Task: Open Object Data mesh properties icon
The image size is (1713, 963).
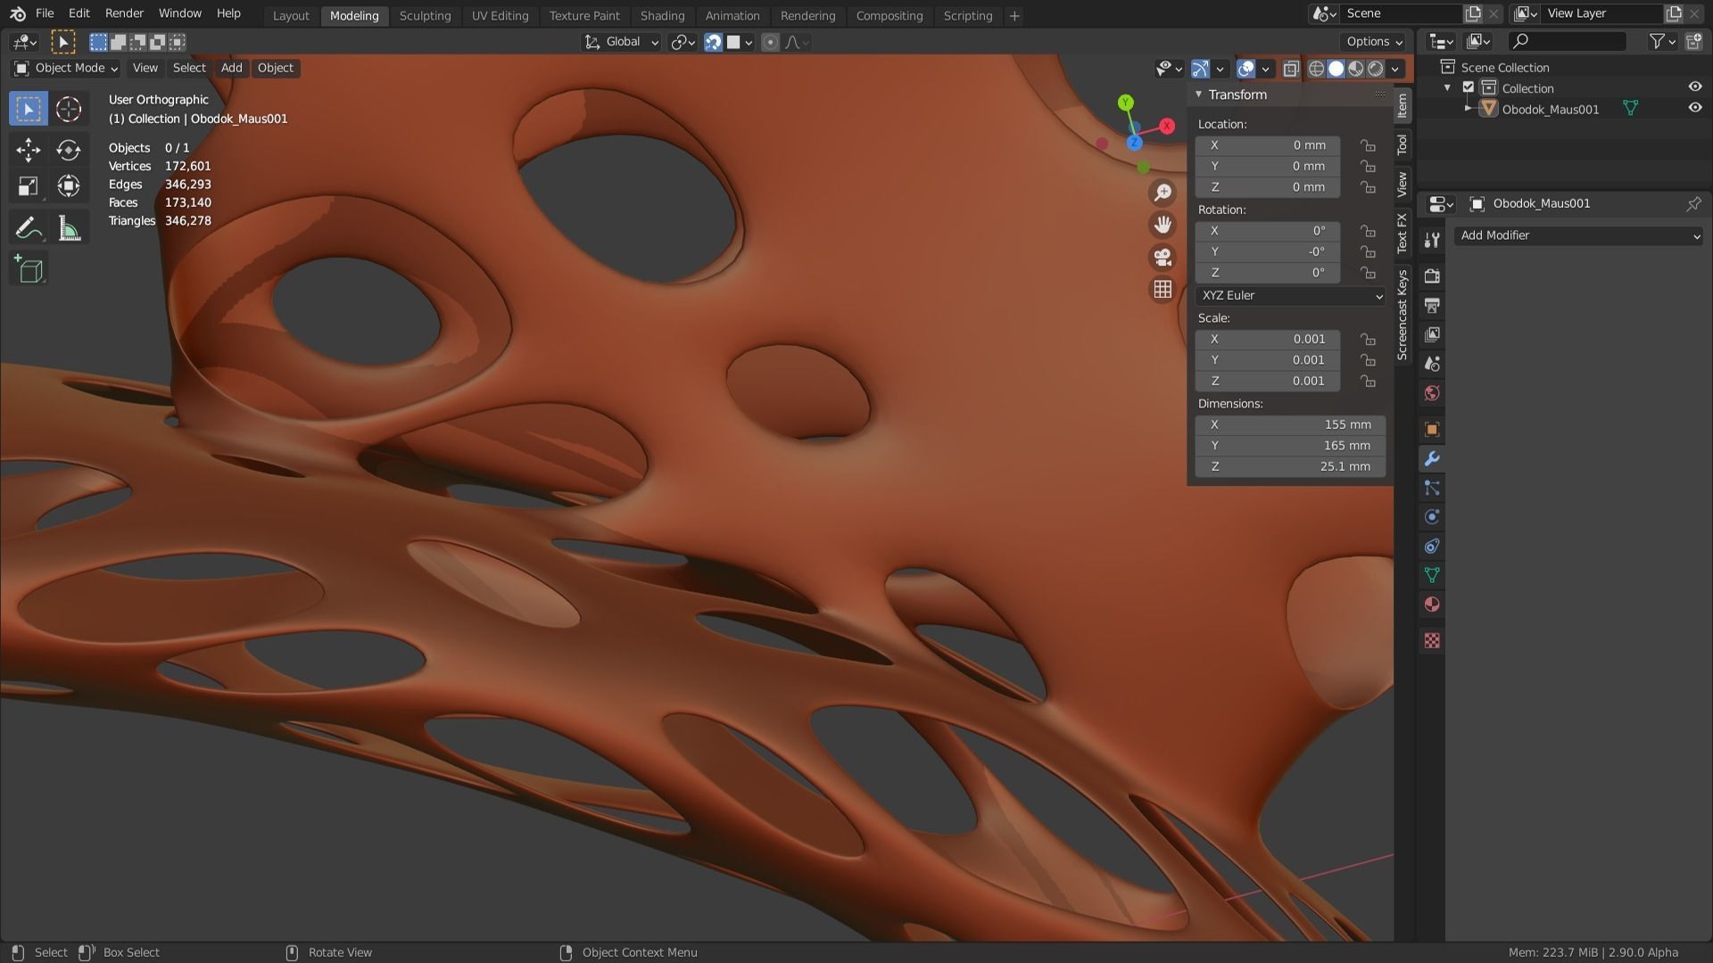Action: coord(1432,575)
